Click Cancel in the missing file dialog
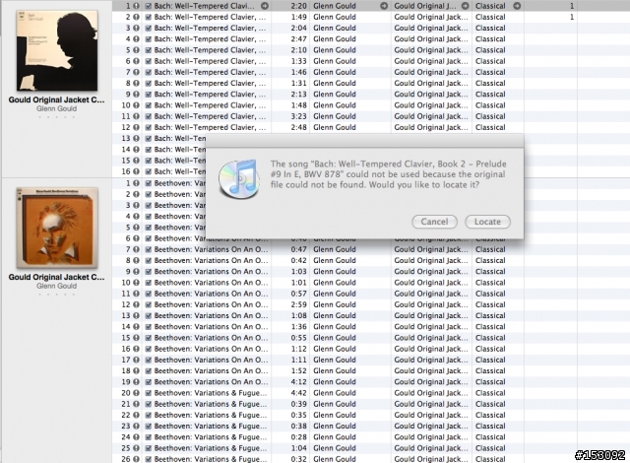Image resolution: width=630 pixels, height=463 pixels. coord(434,222)
